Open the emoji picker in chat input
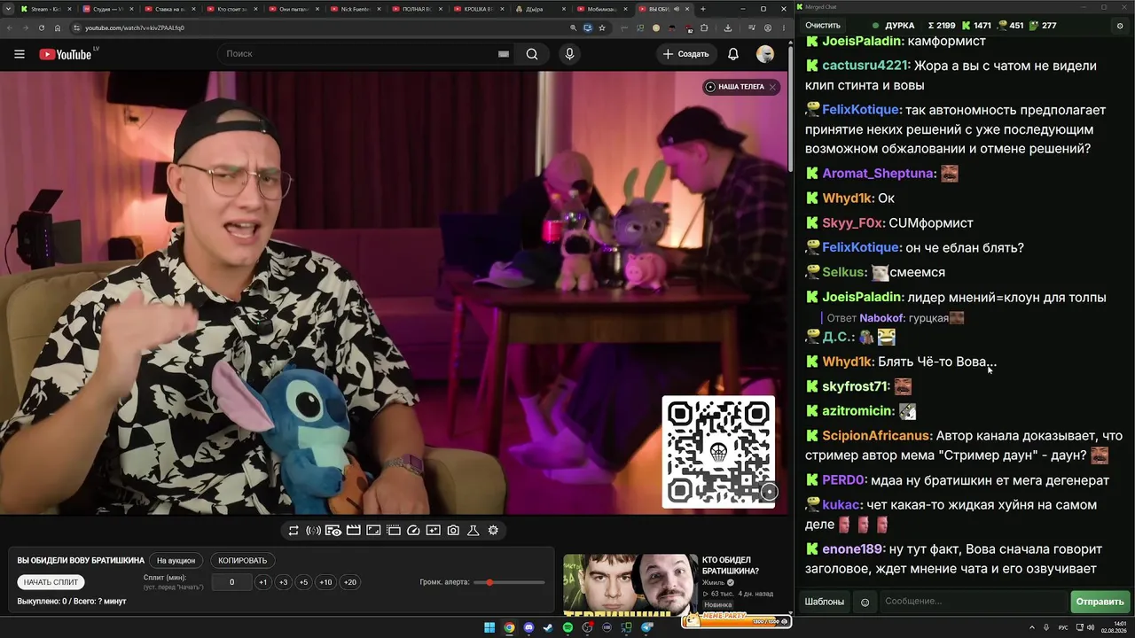The height and width of the screenshot is (638, 1135). click(x=865, y=602)
